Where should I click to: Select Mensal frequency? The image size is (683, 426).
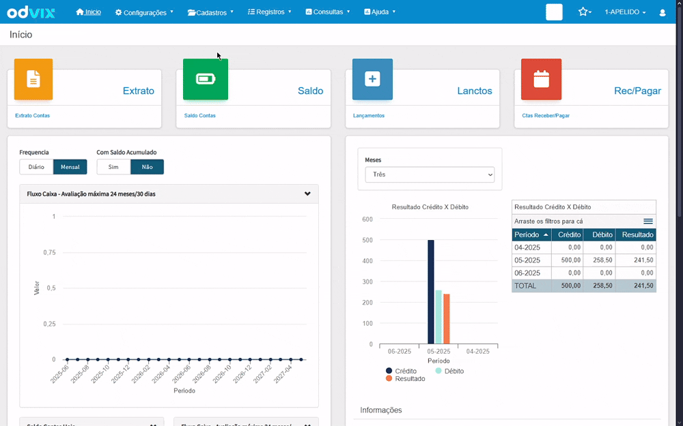[x=70, y=167]
